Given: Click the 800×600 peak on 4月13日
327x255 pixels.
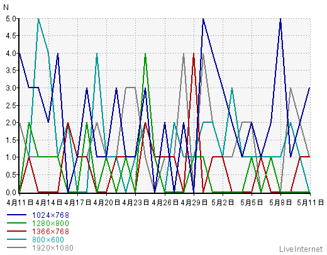Looking at the screenshot, I should pyautogui.click(x=38, y=19).
